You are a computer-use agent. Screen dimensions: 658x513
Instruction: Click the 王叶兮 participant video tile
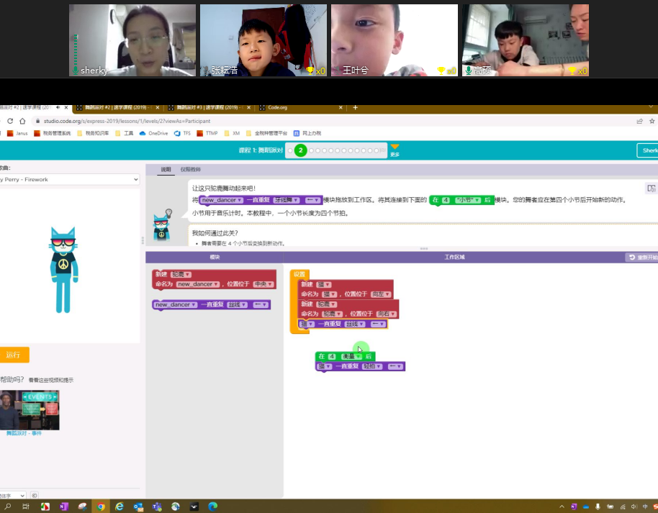[395, 40]
